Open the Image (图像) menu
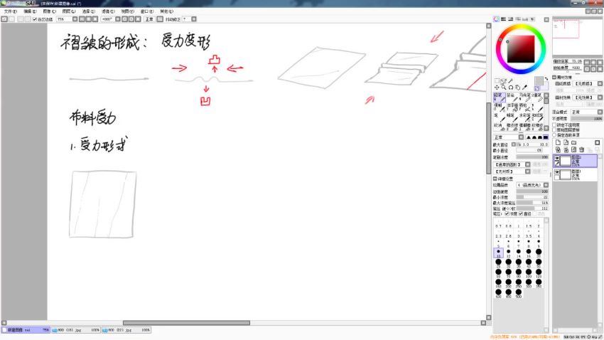Image resolution: width=604 pixels, height=340 pixels. (49, 11)
